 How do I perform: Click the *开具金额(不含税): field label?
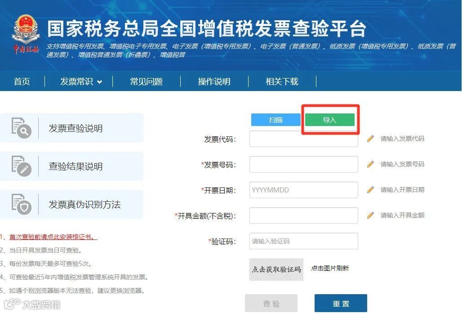tap(205, 216)
